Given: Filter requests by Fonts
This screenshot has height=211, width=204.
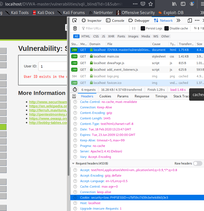Looking at the screenshot, I should [121, 36].
